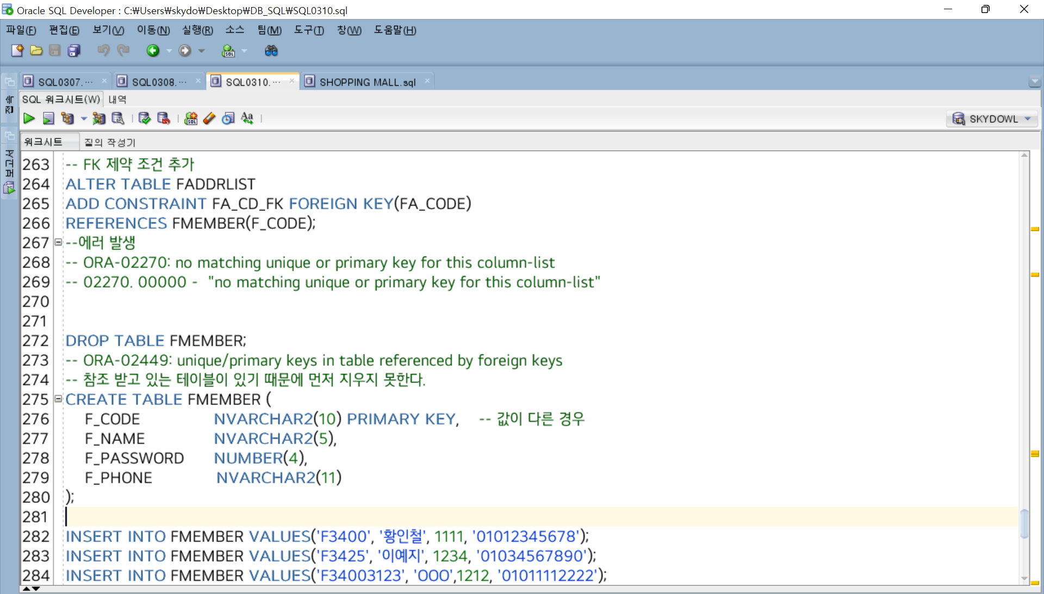Clear the worksheet with the eraser icon
The width and height of the screenshot is (1044, 594).
pos(209,118)
